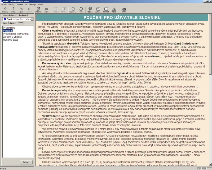Viewport: 212px width, 170px height.
Task: Click the bold word Výslovnost starting a paragraph
Action: [x=49, y=116]
